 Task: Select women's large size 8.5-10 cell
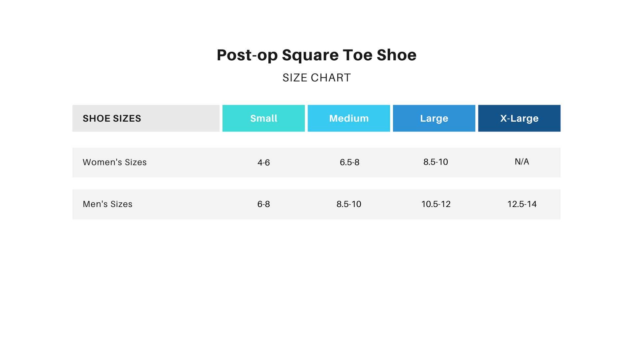coord(436,162)
